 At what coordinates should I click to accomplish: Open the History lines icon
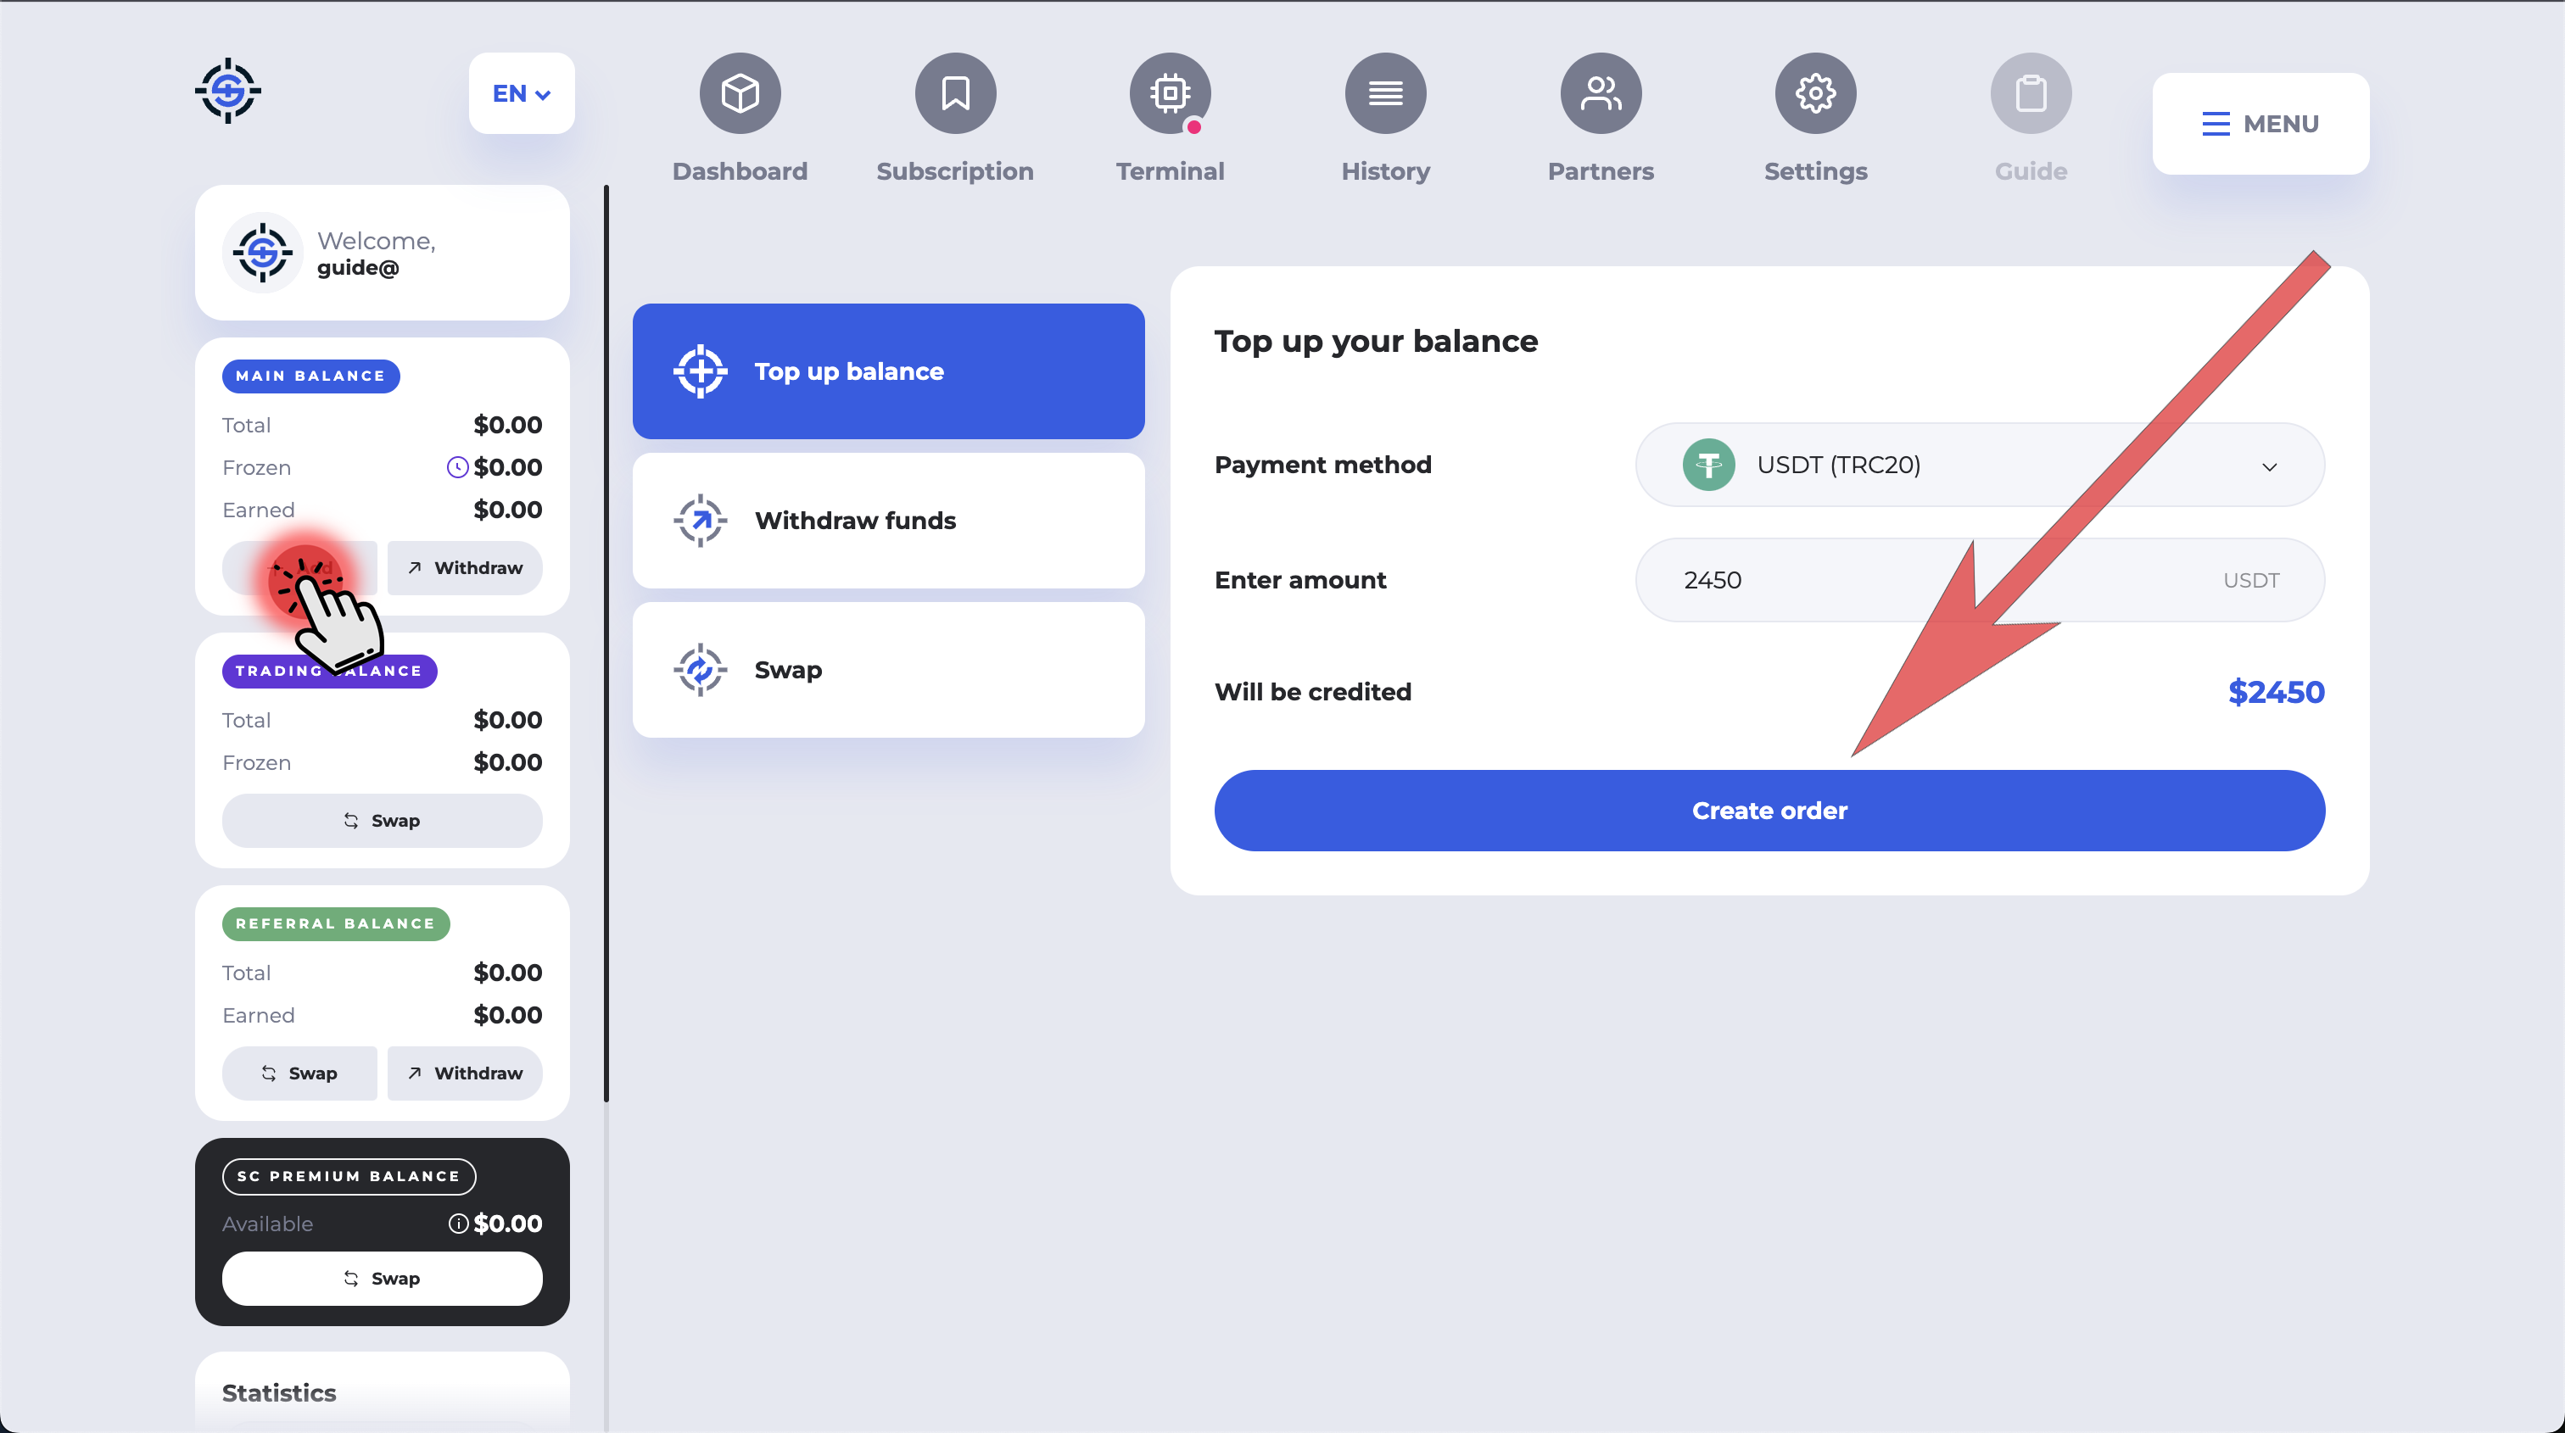click(x=1385, y=93)
